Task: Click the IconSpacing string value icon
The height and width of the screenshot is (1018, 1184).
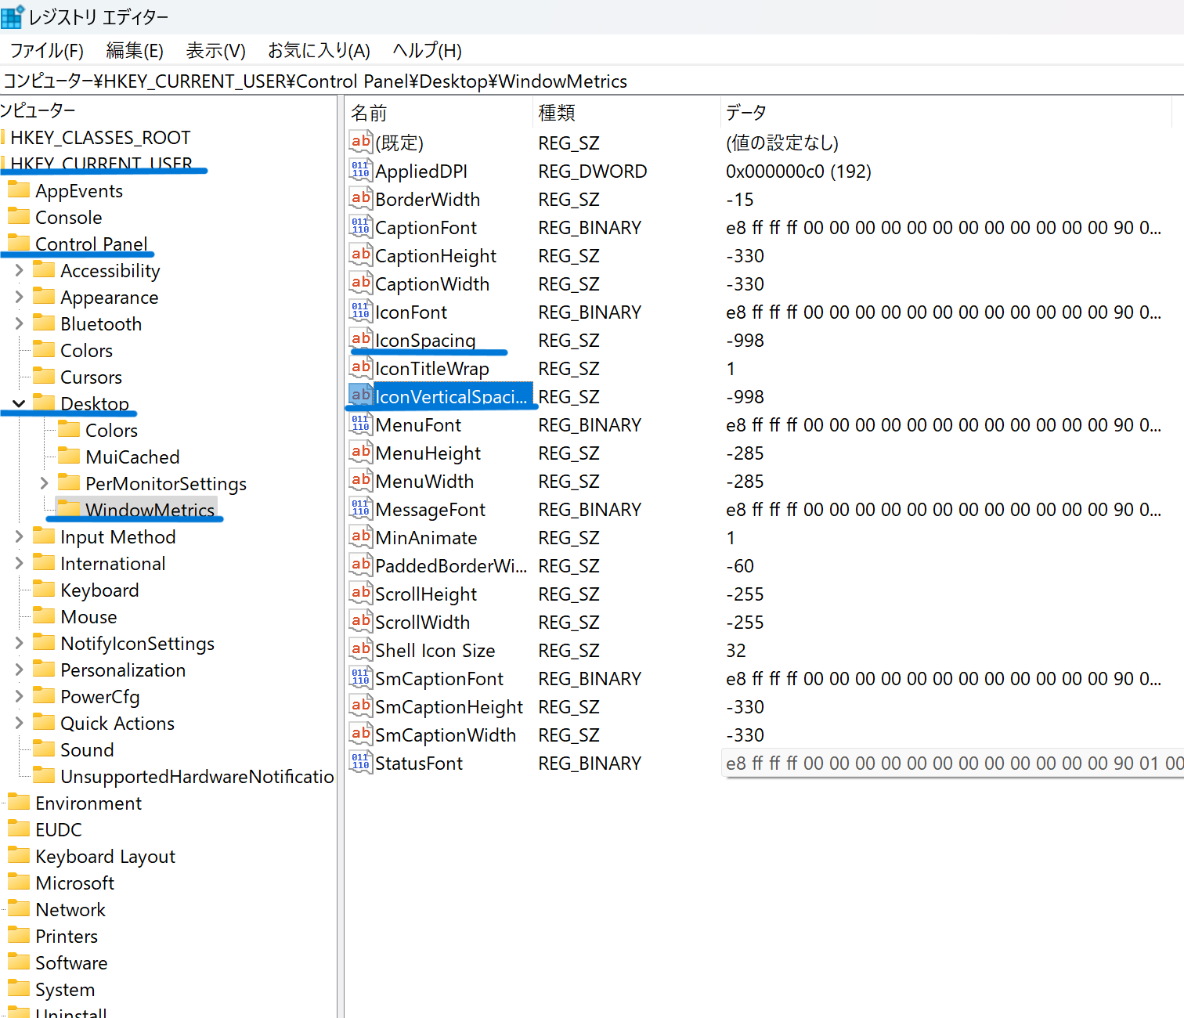Action: click(360, 339)
